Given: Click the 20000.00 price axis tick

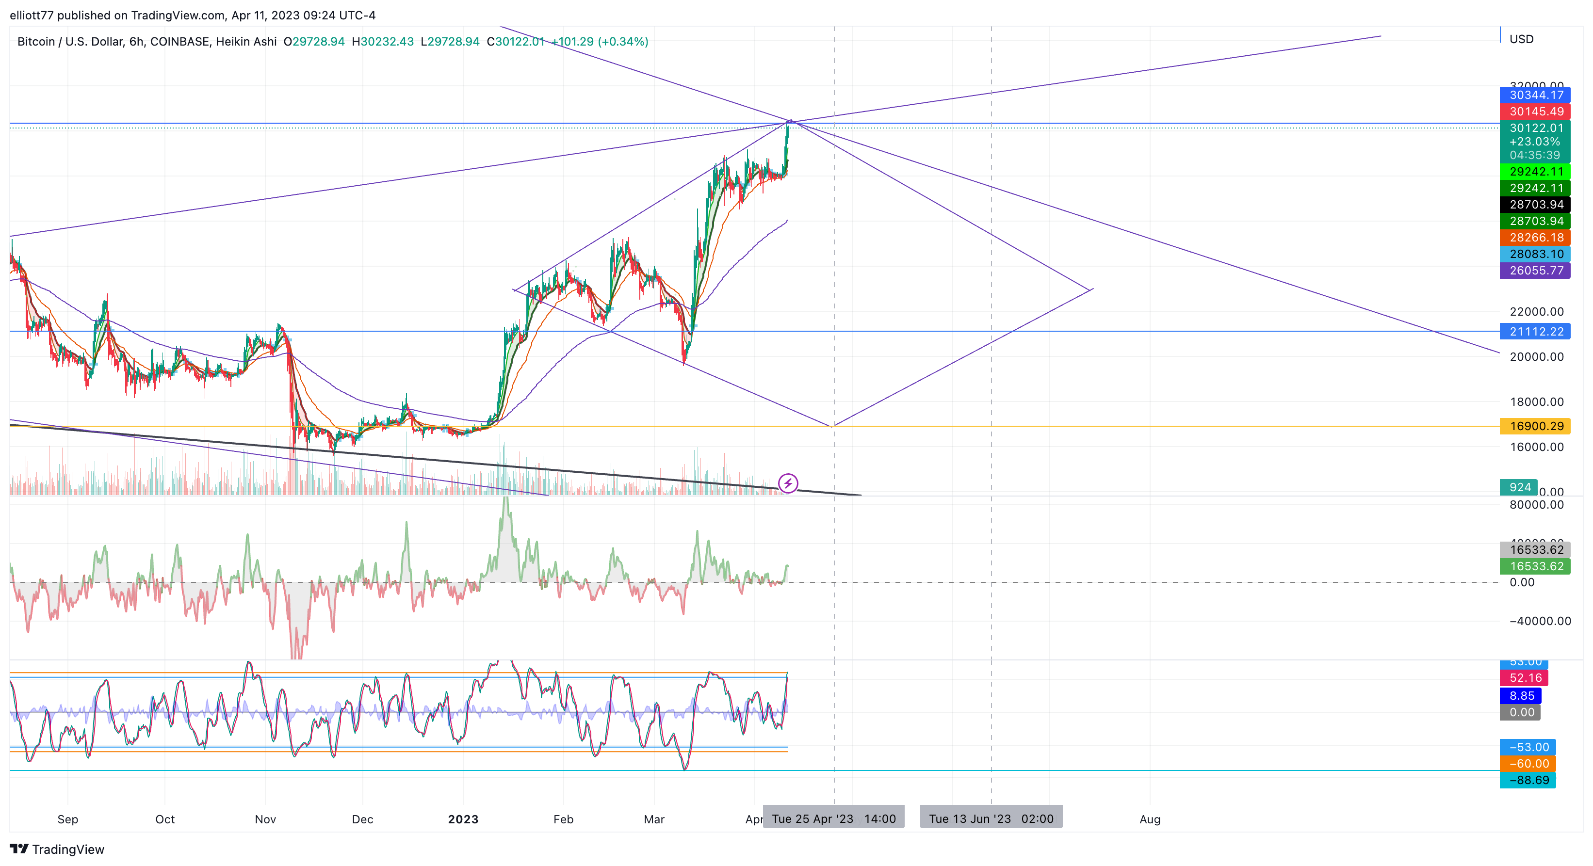Looking at the screenshot, I should click(1536, 357).
